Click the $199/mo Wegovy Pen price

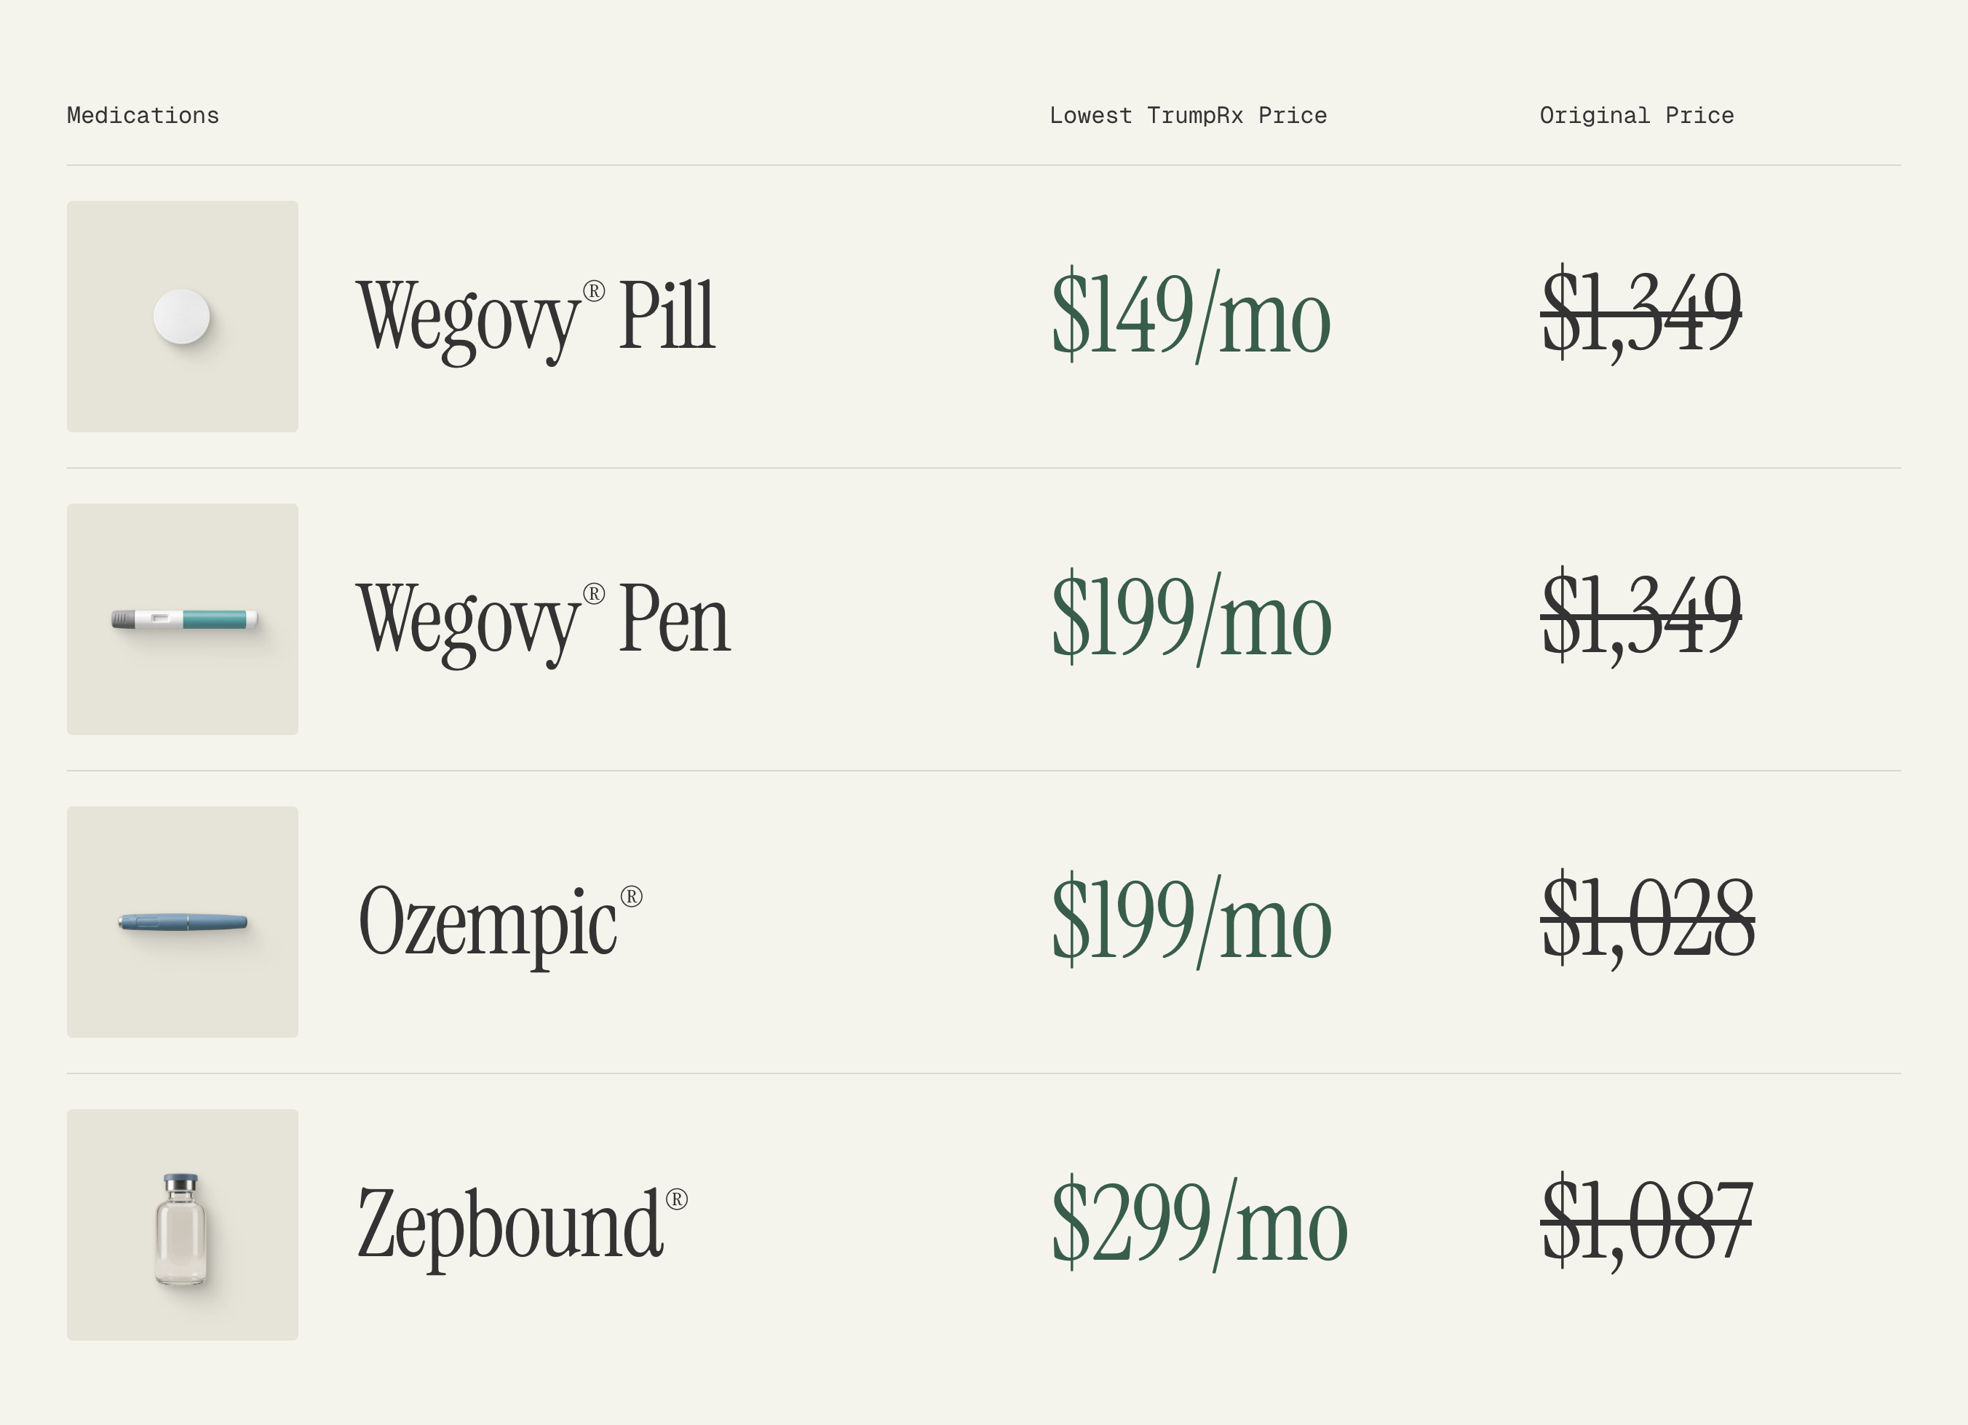(x=1191, y=618)
